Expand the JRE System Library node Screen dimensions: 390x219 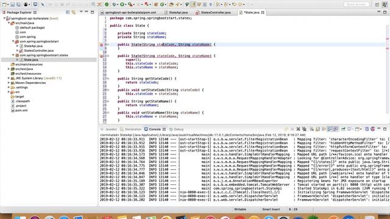(9, 78)
